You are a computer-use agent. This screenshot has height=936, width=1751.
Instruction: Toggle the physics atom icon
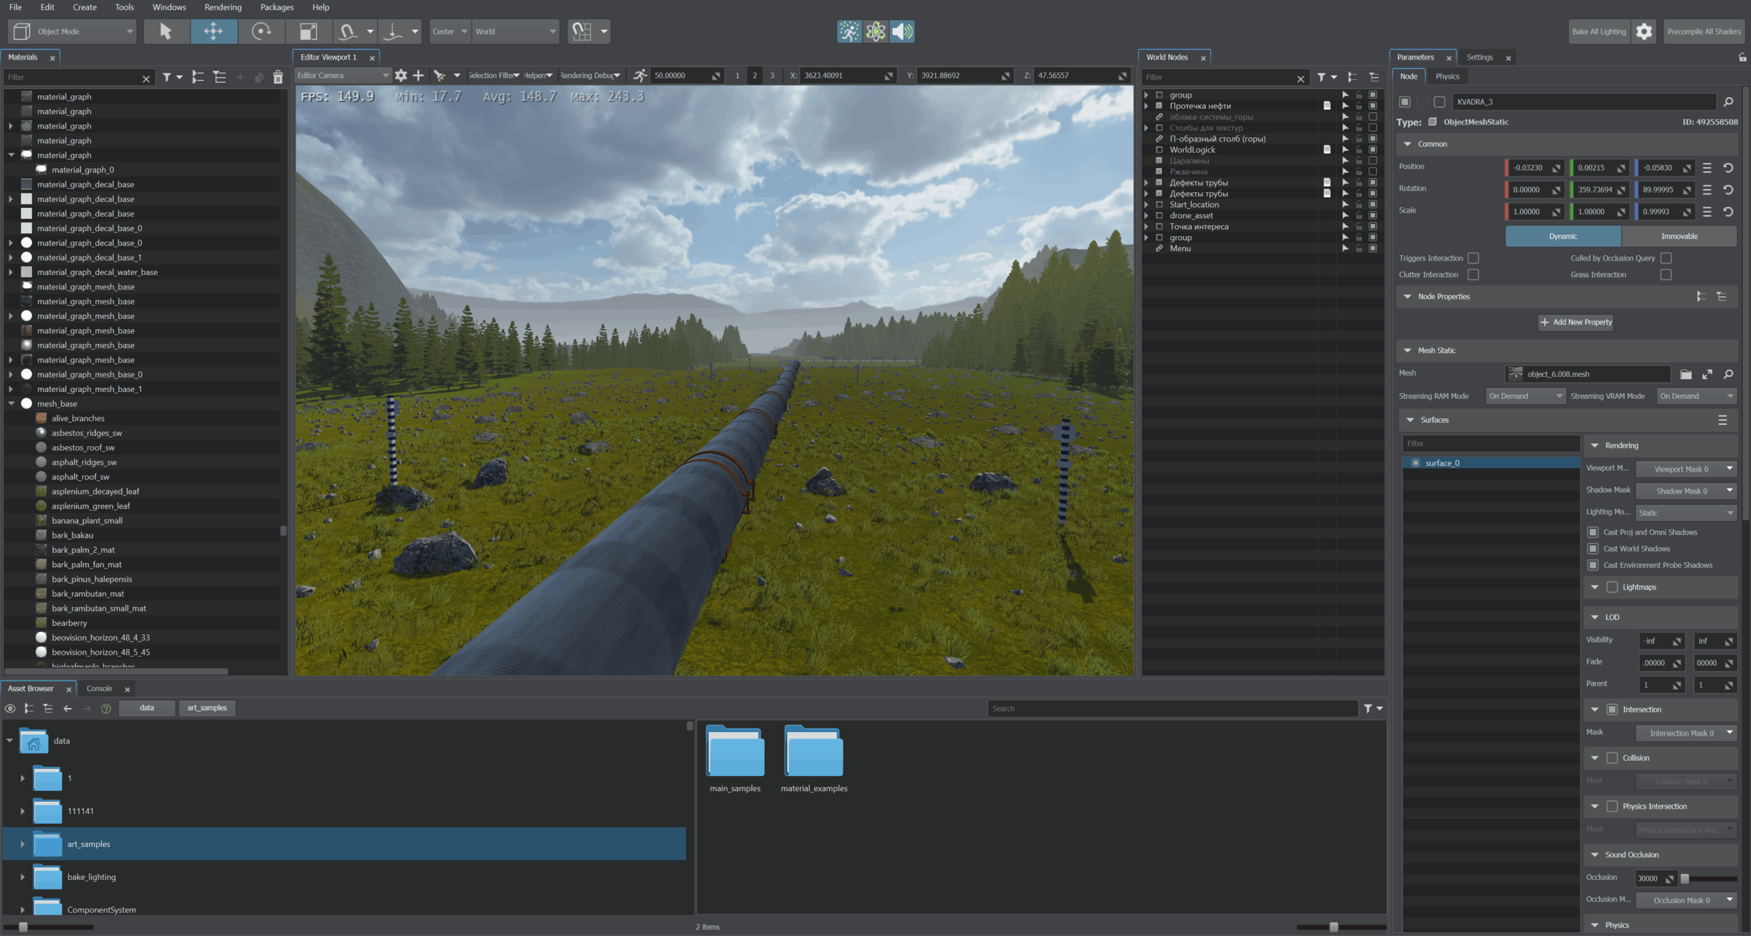pyautogui.click(x=875, y=31)
